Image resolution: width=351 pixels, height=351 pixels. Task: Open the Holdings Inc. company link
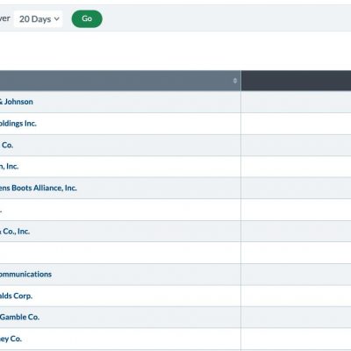pos(18,124)
